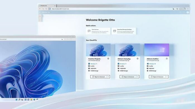This screenshot has height=109, width=195.
Task: Expand dropdown arrow on Adatum Everyday open button
Action: [138, 77]
